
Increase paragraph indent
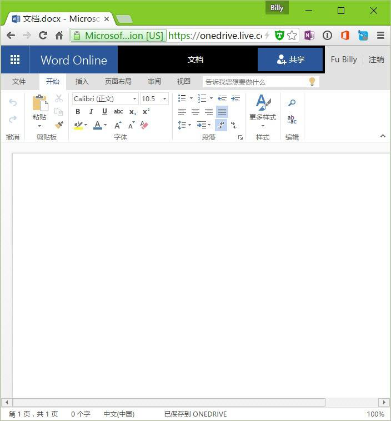click(x=235, y=98)
